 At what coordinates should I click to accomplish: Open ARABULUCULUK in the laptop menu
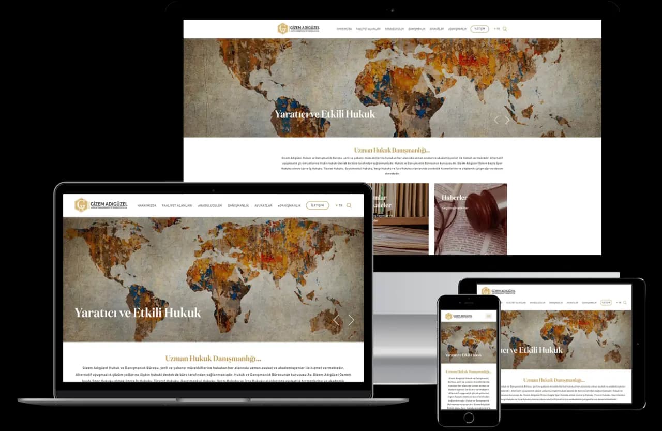[210, 205]
